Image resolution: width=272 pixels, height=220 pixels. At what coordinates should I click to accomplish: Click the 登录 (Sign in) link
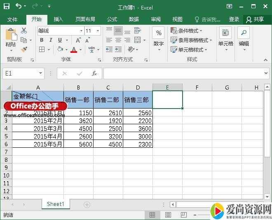click(234, 19)
